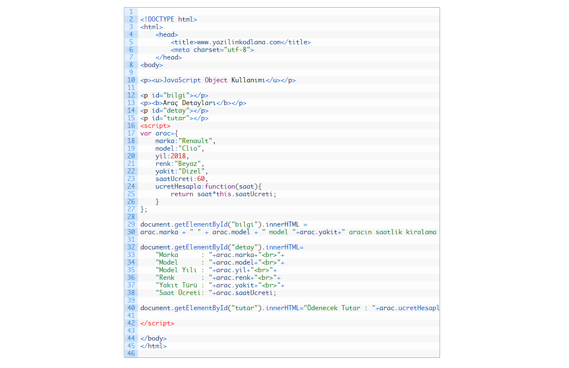This screenshot has height=368, width=569.
Task: Click the renk:"Beyaz" property
Action: (x=180, y=164)
